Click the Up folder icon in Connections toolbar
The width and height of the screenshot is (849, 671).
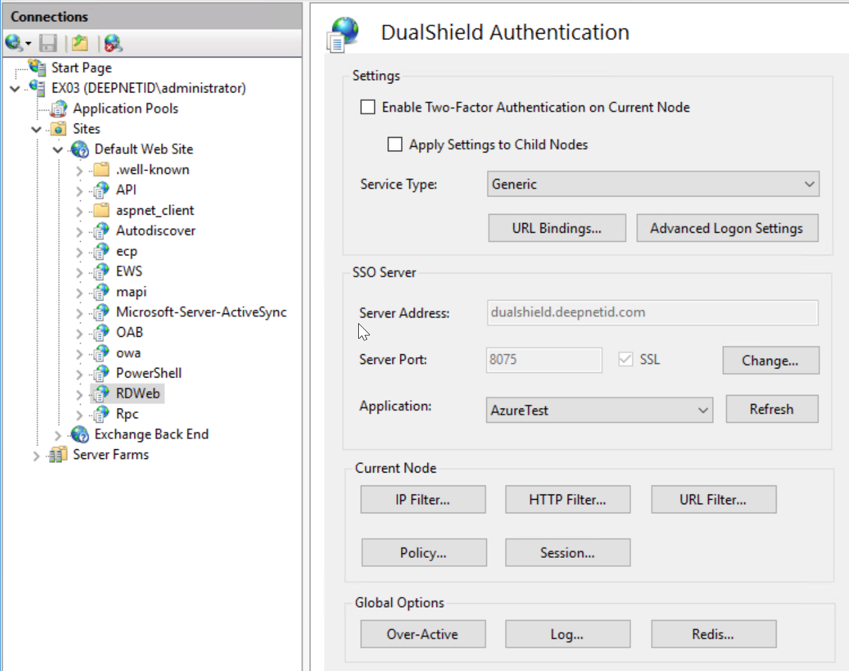80,43
